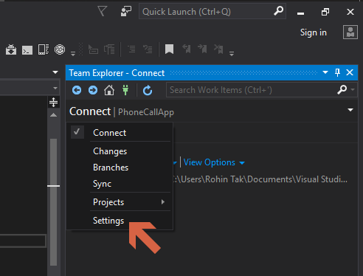Open the text editor toolbar overflow arrow

[232, 53]
